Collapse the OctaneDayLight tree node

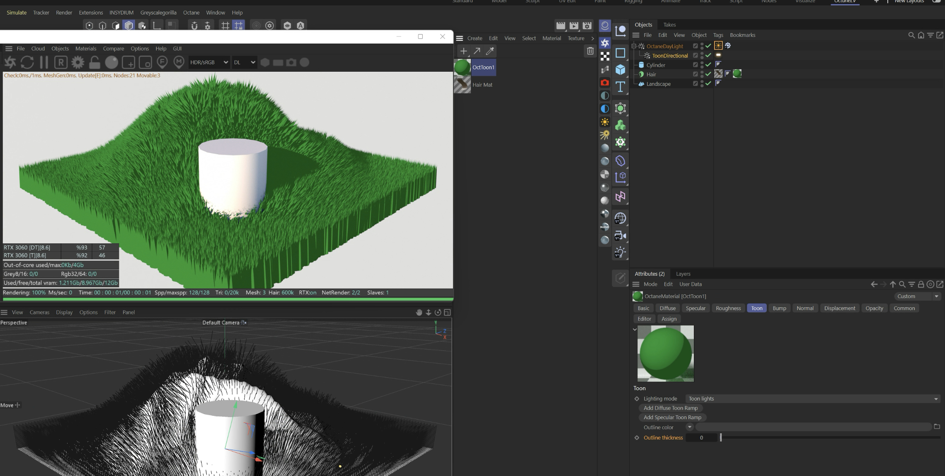634,46
